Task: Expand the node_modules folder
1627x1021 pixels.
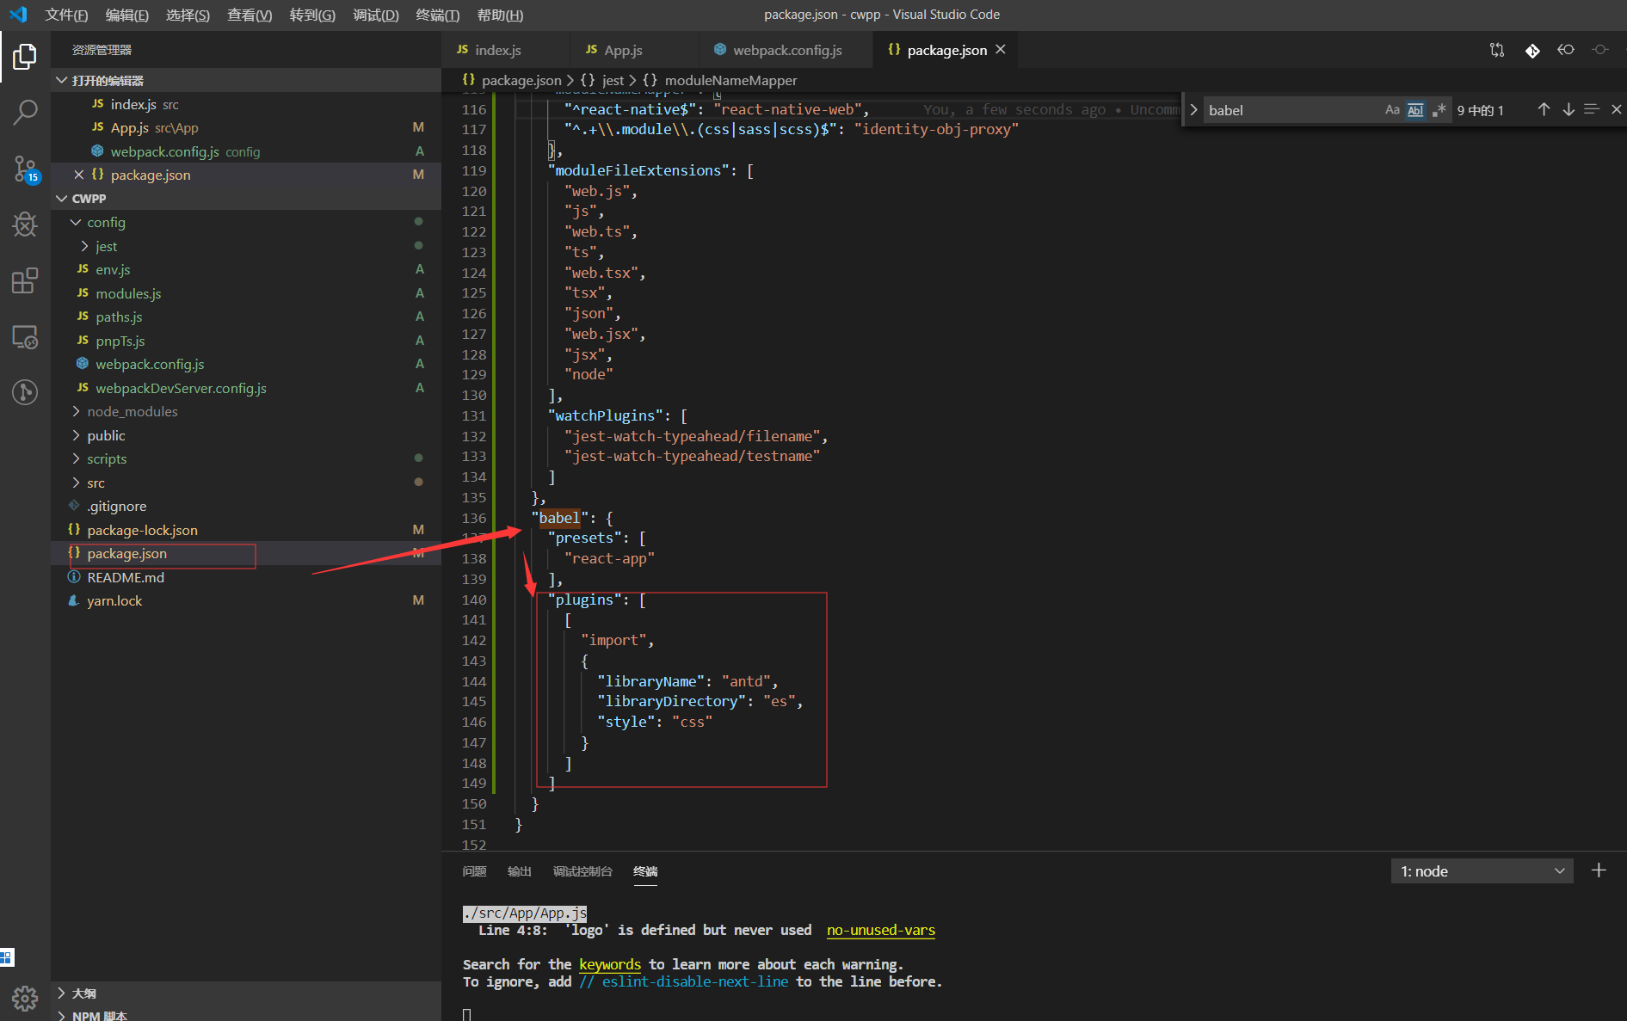Action: 132,412
